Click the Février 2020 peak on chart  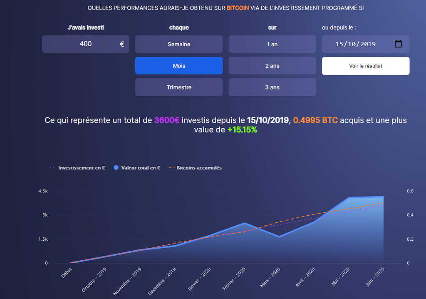click(x=245, y=223)
